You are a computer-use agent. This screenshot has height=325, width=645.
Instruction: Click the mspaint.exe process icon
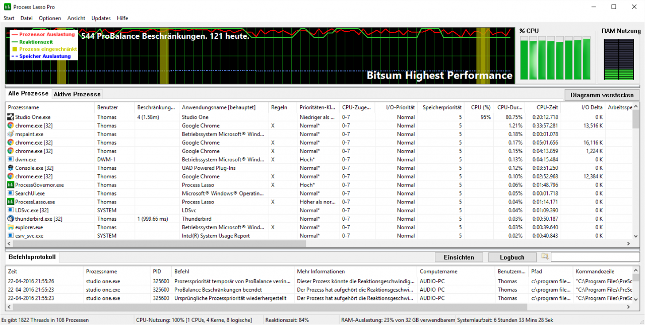(x=11, y=134)
